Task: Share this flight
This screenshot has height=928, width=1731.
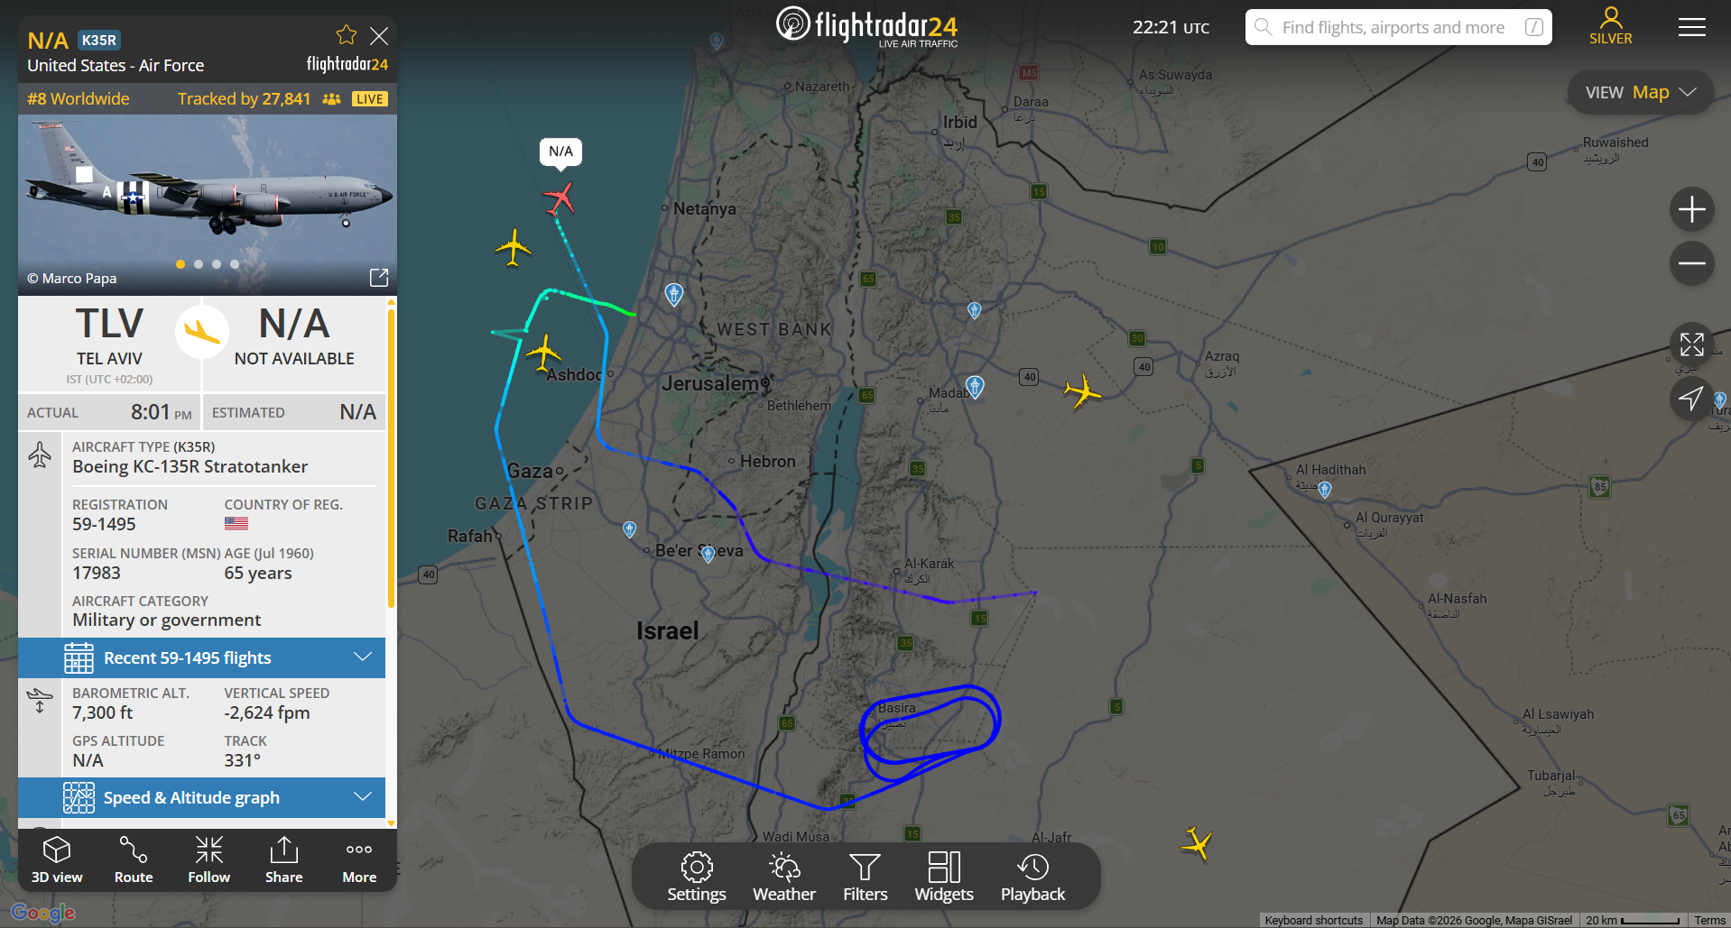Action: tap(283, 859)
